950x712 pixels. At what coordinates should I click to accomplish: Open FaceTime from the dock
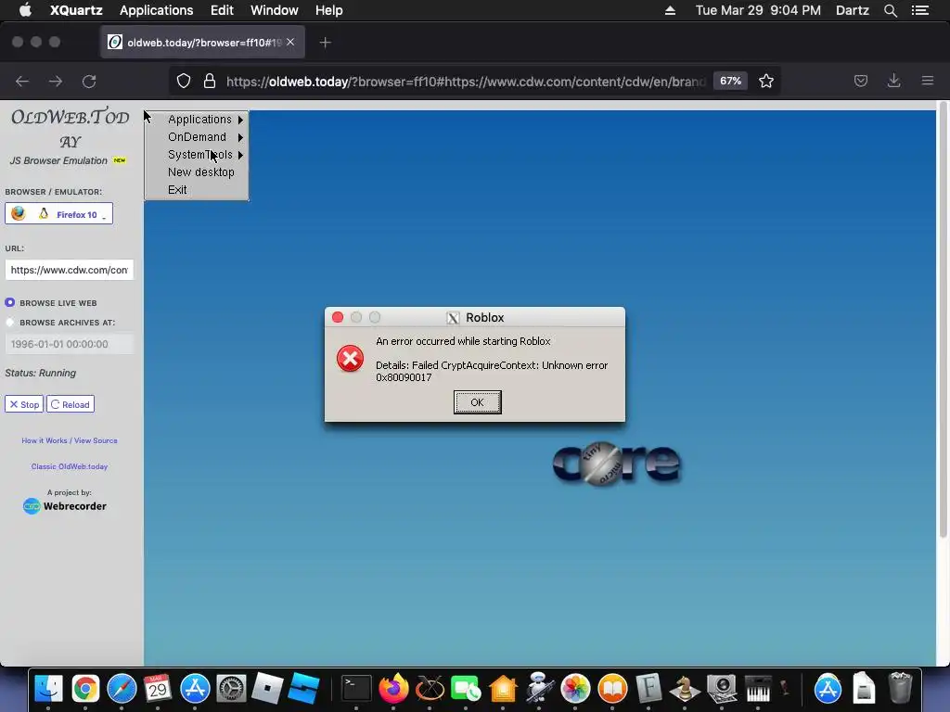pos(466,689)
